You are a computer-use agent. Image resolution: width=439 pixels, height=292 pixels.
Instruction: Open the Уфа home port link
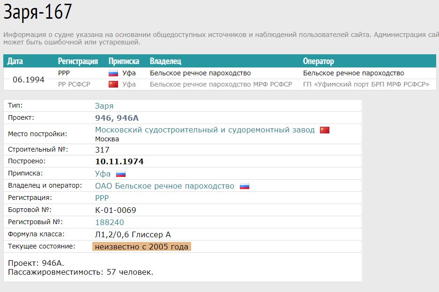pyautogui.click(x=103, y=174)
